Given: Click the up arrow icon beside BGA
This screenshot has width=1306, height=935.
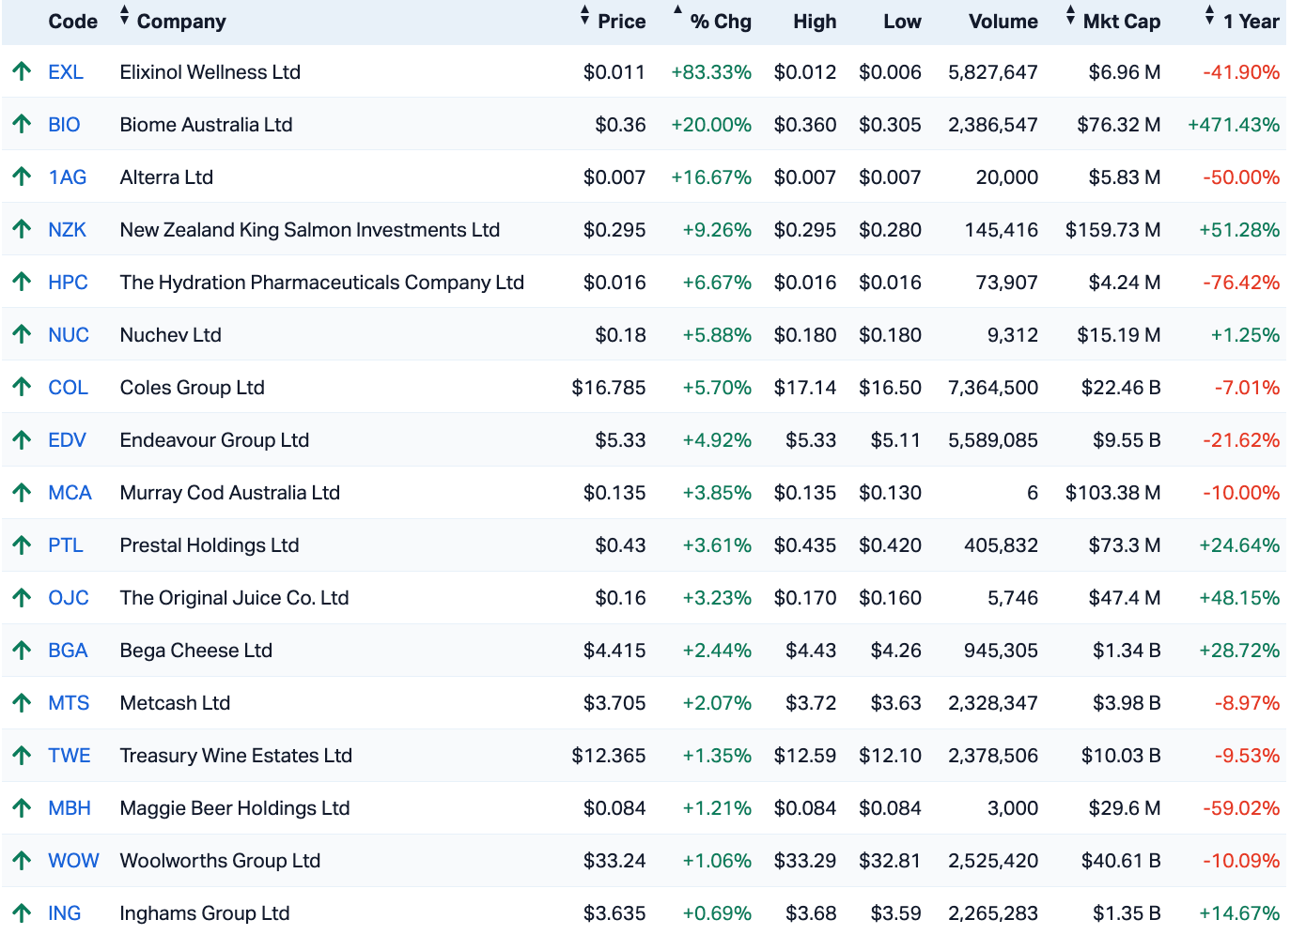Looking at the screenshot, I should (22, 650).
